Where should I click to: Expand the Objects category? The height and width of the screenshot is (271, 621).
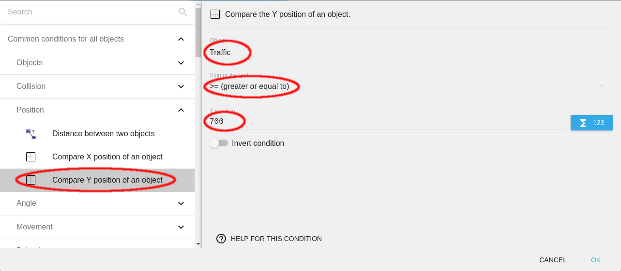pos(181,63)
